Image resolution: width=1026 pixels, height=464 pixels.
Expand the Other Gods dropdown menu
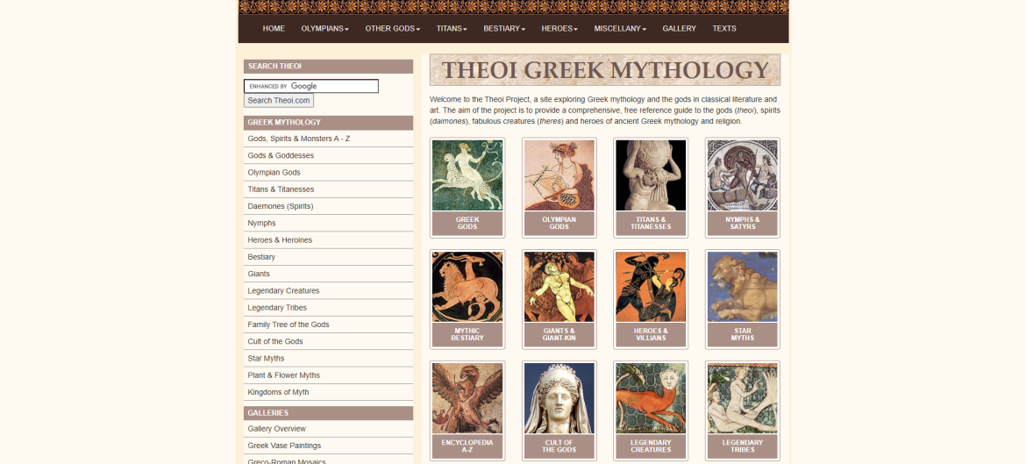coord(393,29)
